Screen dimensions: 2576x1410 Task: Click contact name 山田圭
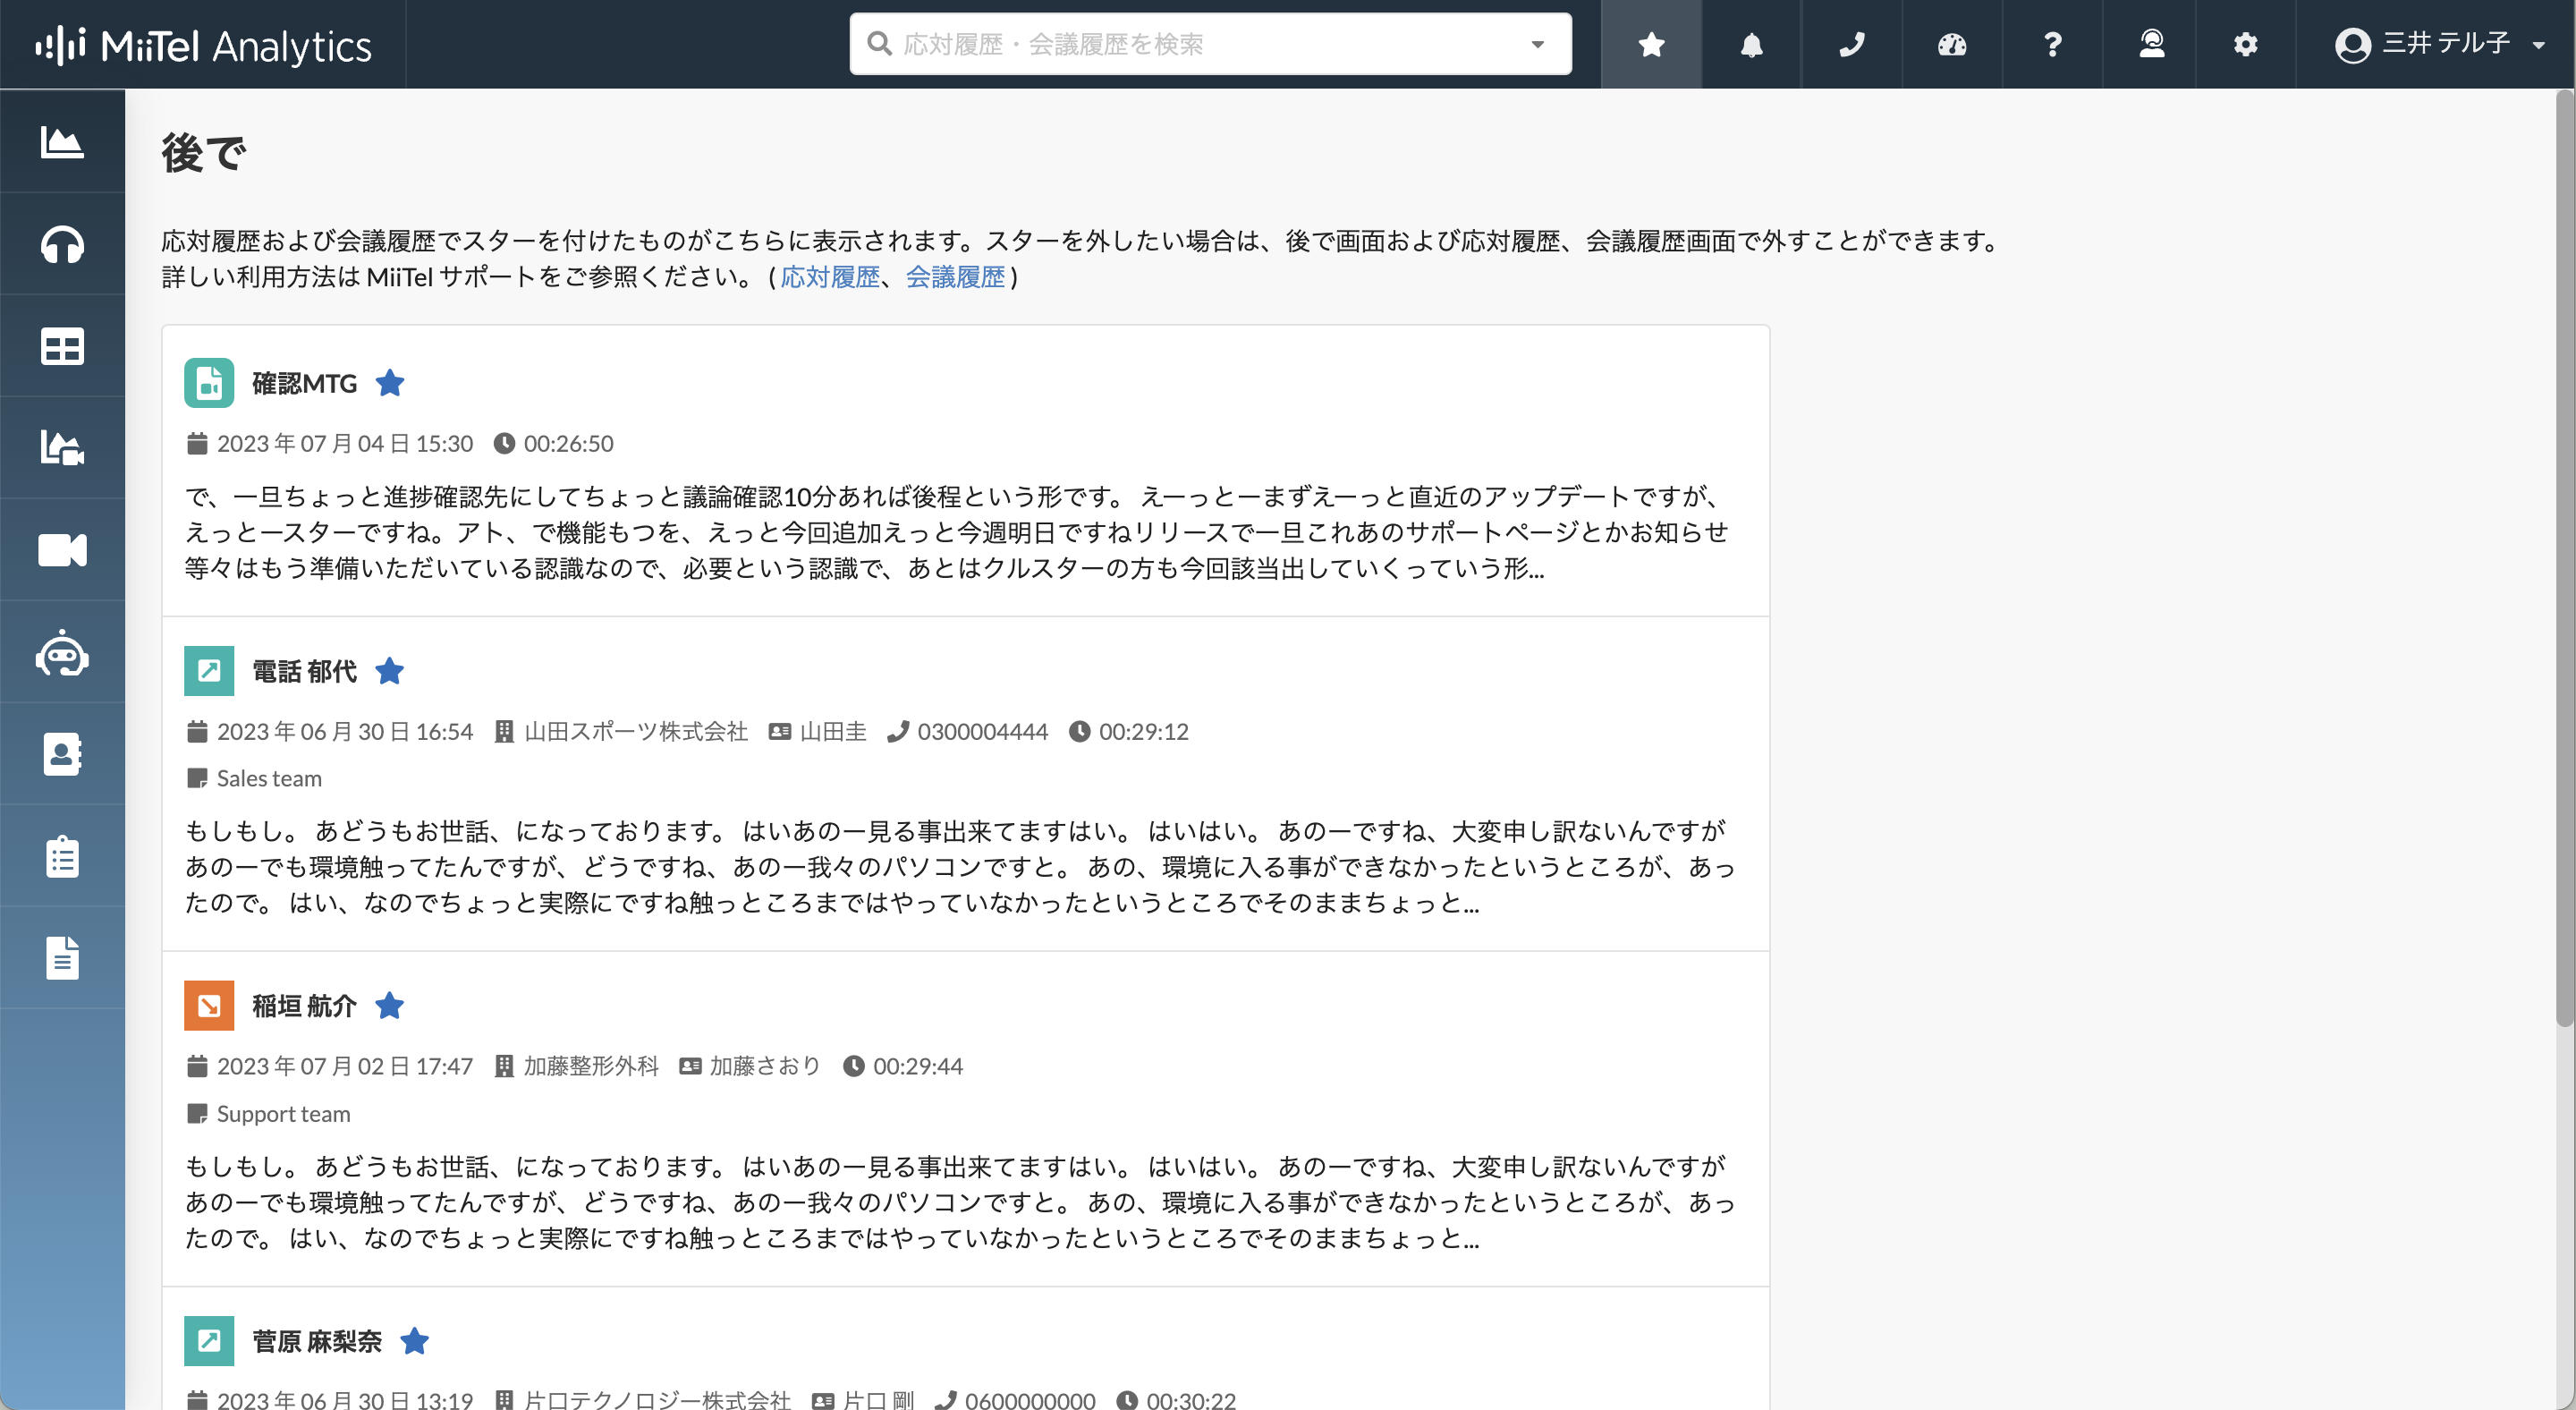(x=833, y=732)
